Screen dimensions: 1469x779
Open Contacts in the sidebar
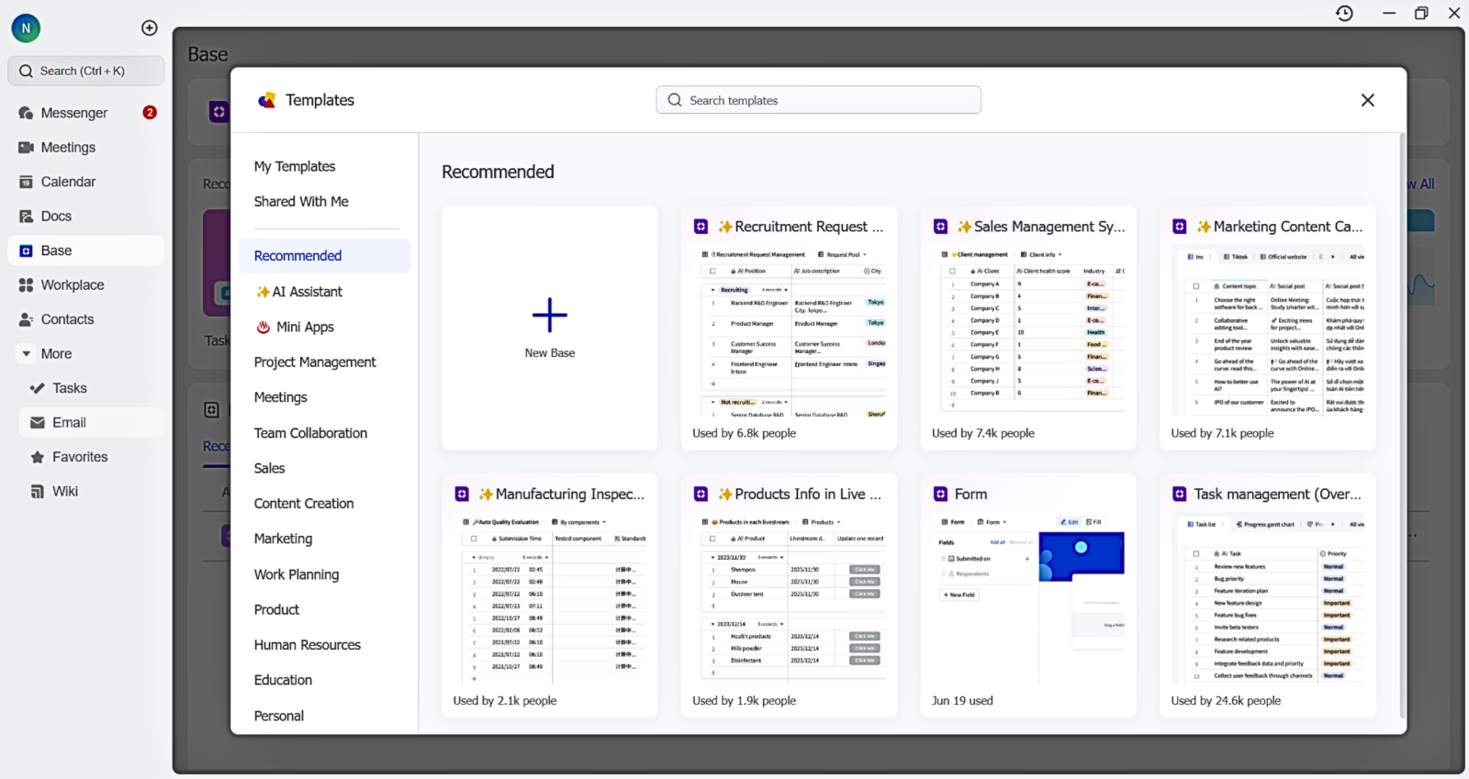67,319
